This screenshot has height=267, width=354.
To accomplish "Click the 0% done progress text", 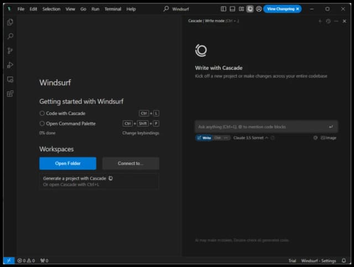I will click(47, 133).
